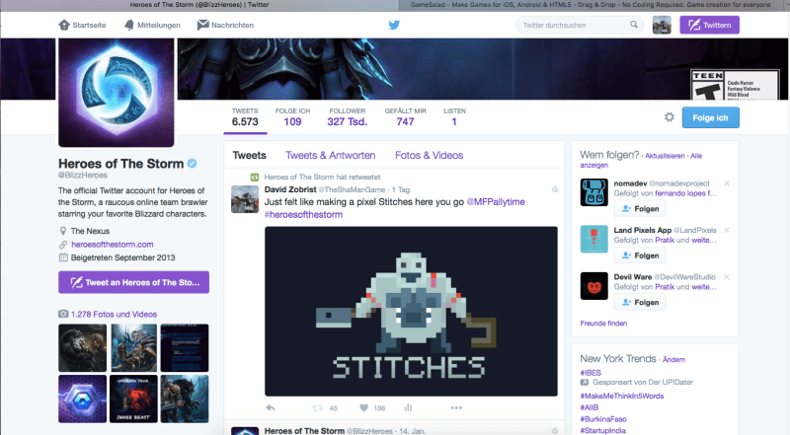Screen dimensions: 790x435
Task: Dismiss the nomadev suggestion
Action: tap(727, 183)
